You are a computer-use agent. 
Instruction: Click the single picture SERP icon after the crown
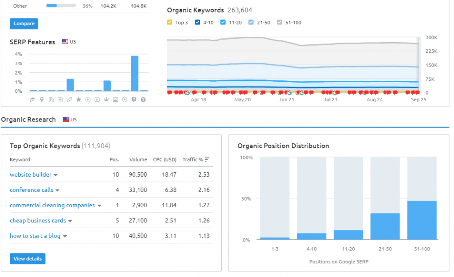pos(116,100)
